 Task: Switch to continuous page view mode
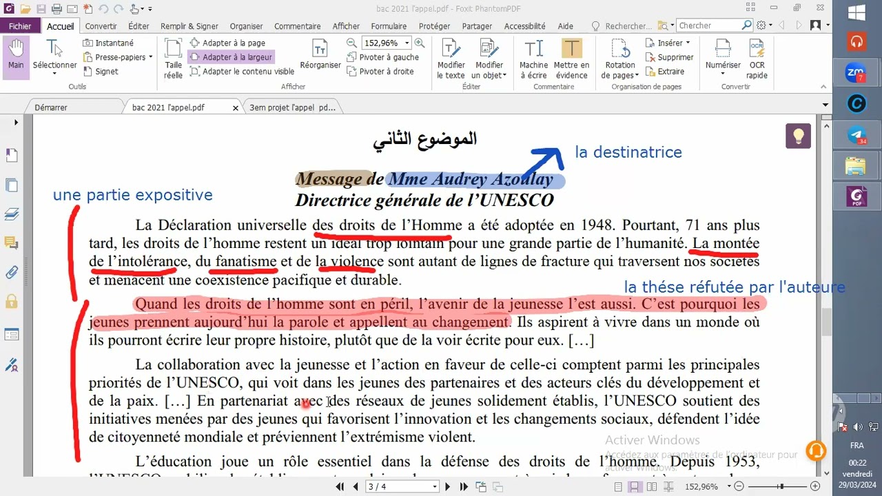[635, 486]
